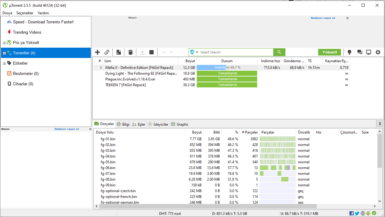Switch to the Graphs tab
The height and width of the screenshot is (217, 385).
[x=179, y=124]
